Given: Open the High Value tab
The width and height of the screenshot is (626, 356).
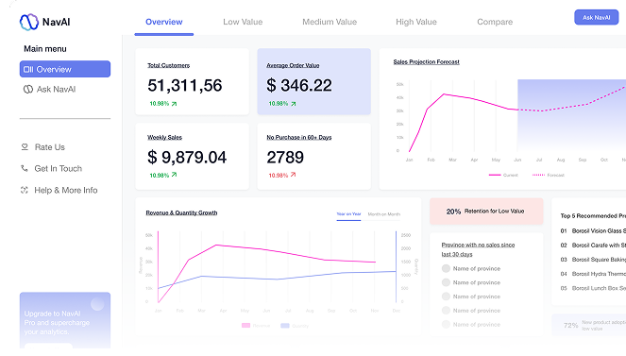Looking at the screenshot, I should [x=416, y=22].
